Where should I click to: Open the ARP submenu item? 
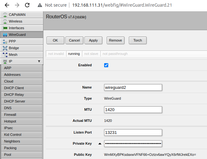coord(22,68)
